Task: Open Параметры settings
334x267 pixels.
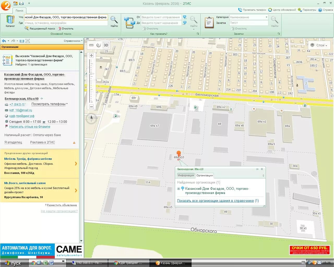Action: tap(307, 10)
